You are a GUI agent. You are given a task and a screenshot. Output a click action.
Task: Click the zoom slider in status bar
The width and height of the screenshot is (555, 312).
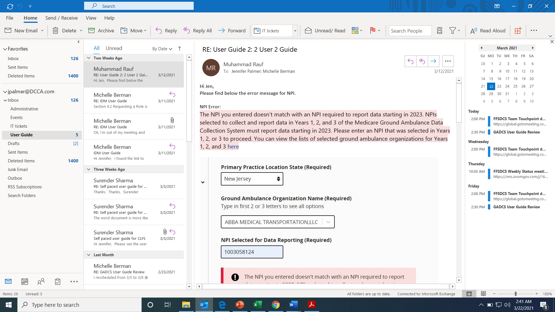click(x=515, y=294)
